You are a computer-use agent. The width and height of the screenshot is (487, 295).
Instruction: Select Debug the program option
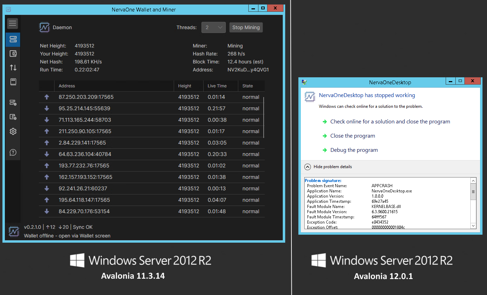pos(354,150)
